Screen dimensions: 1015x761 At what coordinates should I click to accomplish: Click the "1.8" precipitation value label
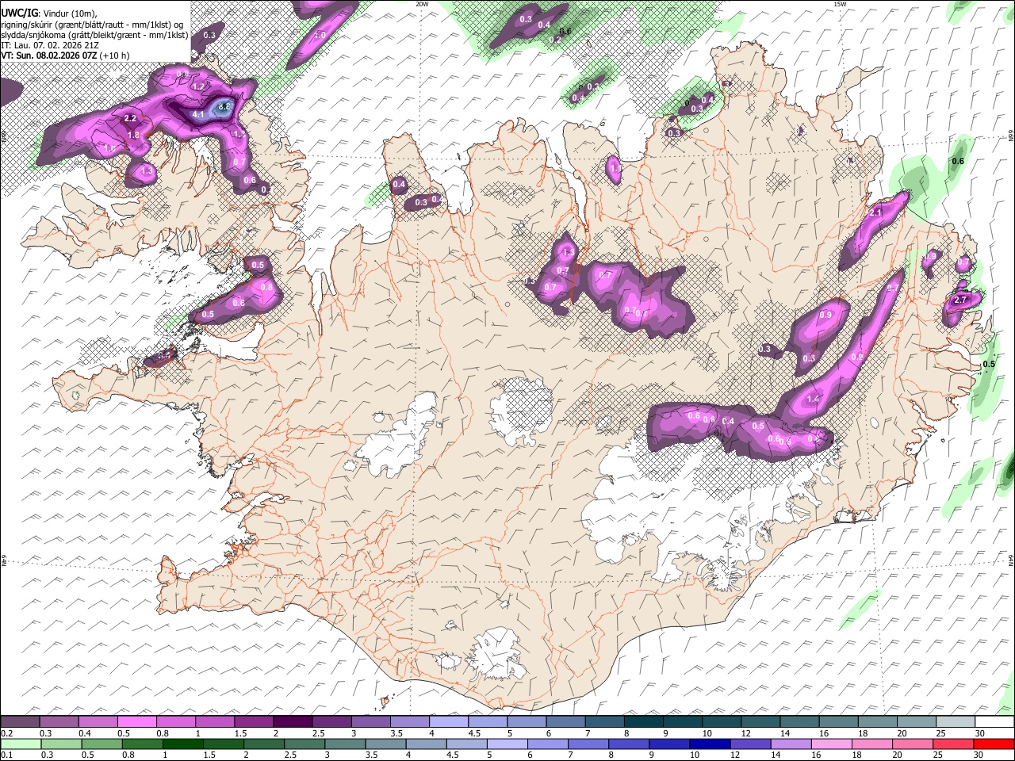tap(133, 136)
